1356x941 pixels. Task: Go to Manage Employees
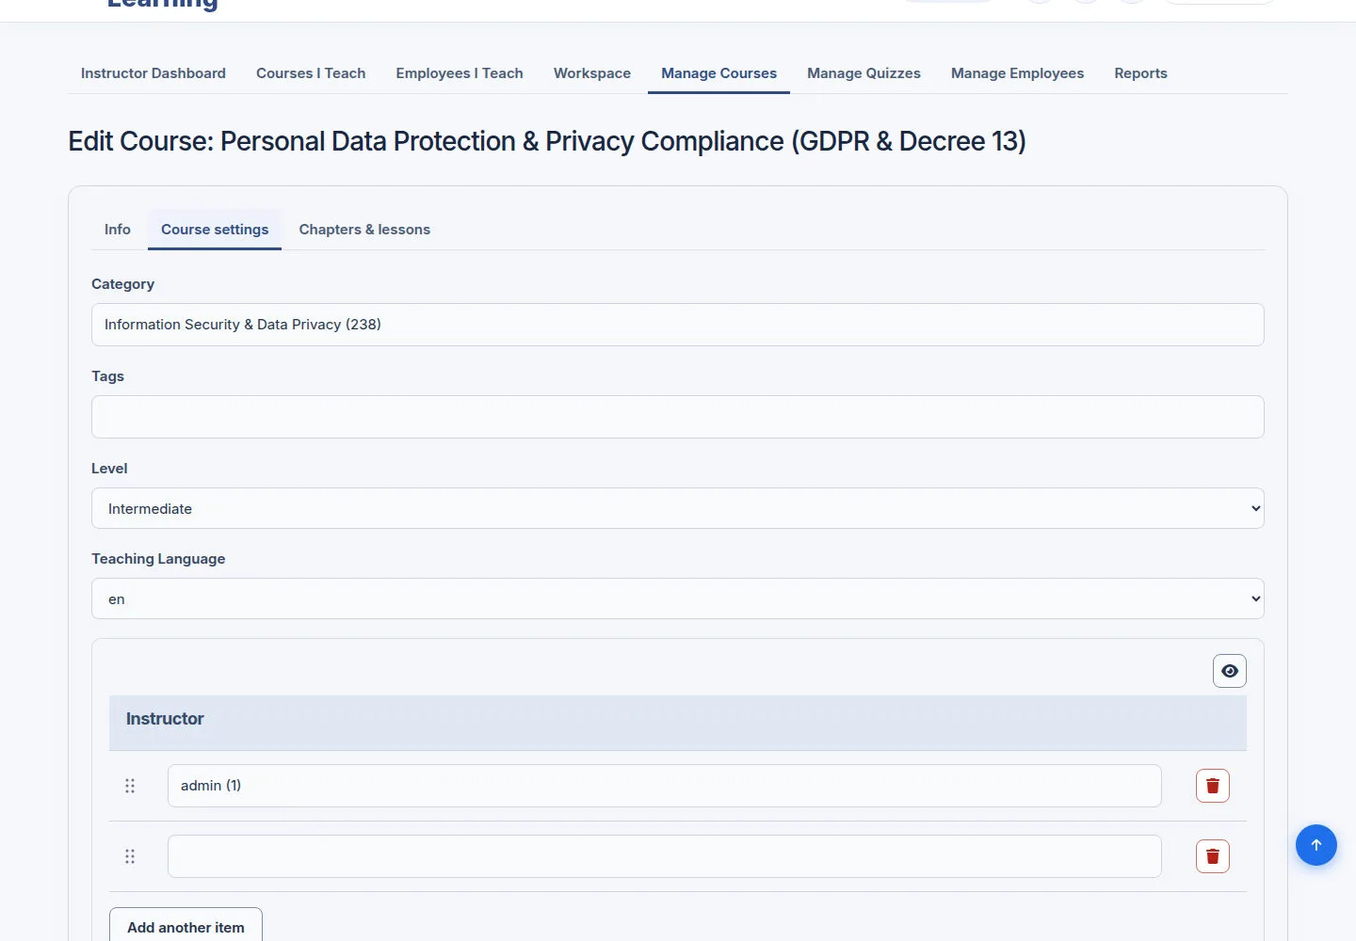click(x=1017, y=73)
